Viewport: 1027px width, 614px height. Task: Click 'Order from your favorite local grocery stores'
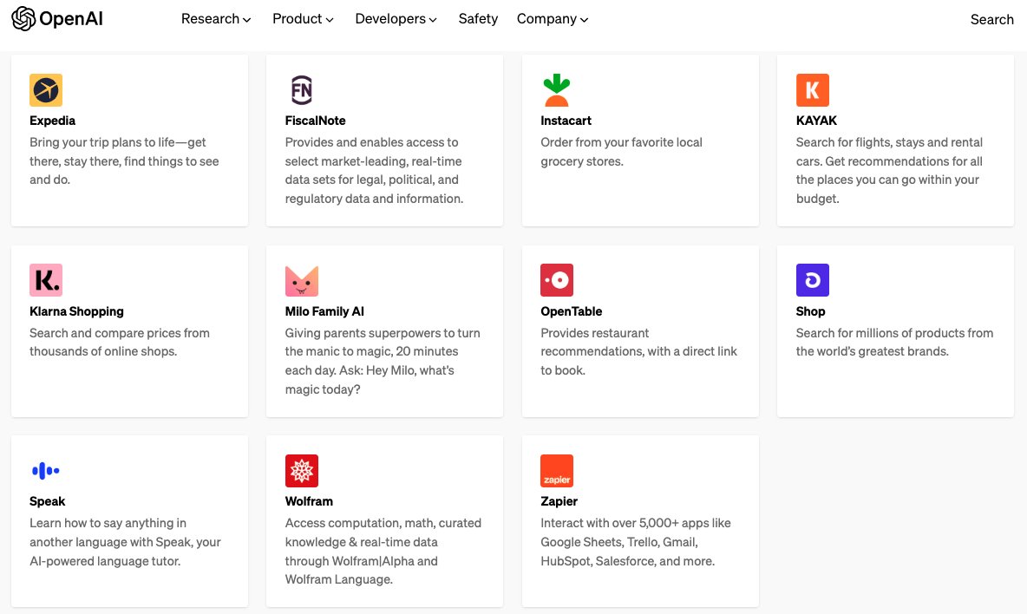(621, 152)
